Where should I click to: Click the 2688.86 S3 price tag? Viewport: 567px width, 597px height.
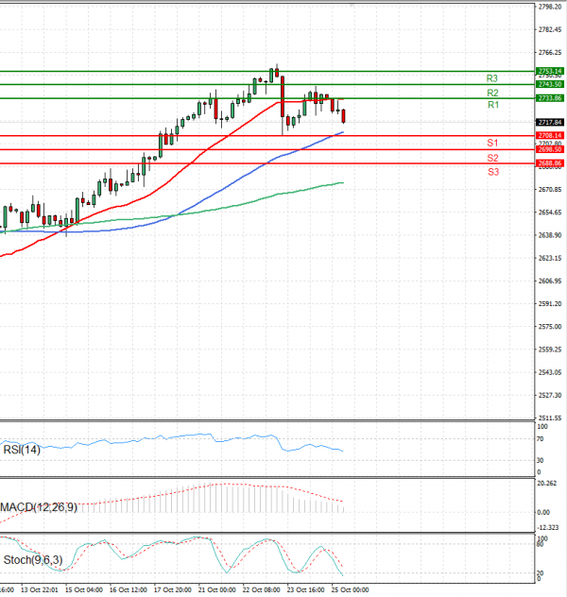click(550, 163)
